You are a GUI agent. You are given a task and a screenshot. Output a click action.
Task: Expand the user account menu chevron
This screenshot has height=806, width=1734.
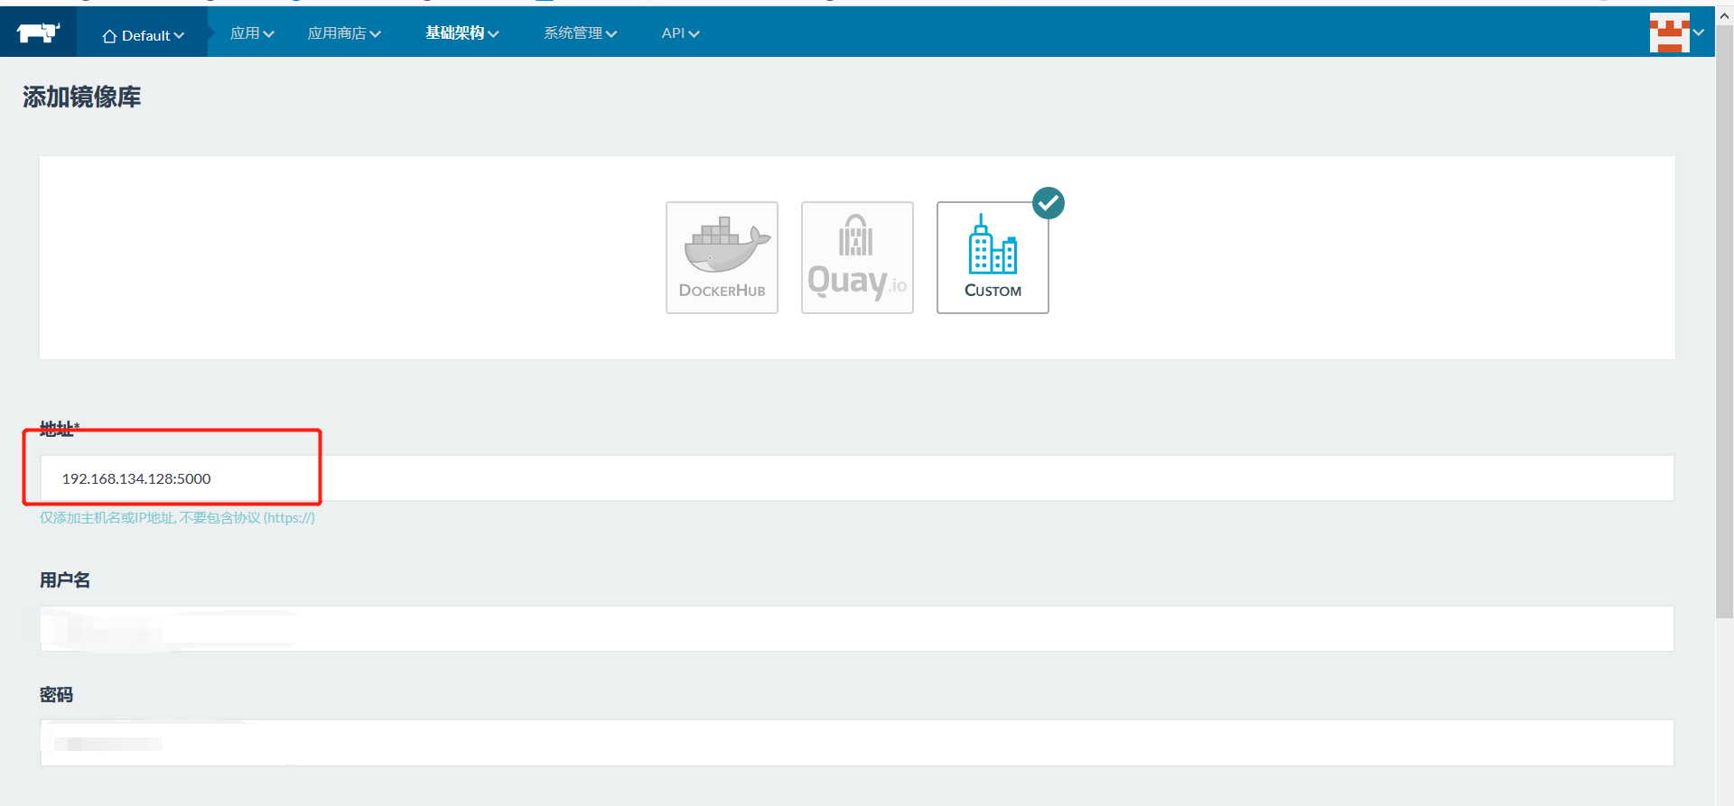(1699, 32)
